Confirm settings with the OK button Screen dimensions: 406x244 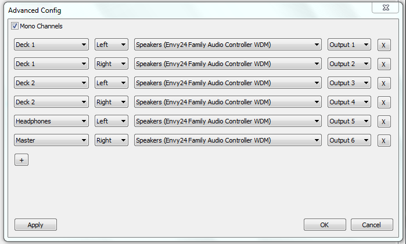pyautogui.click(x=324, y=225)
